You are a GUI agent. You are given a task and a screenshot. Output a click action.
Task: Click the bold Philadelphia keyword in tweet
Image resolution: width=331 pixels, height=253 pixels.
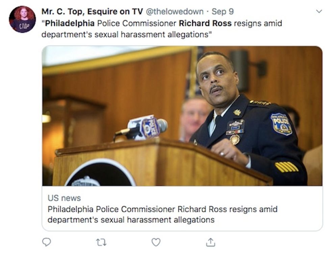click(70, 23)
